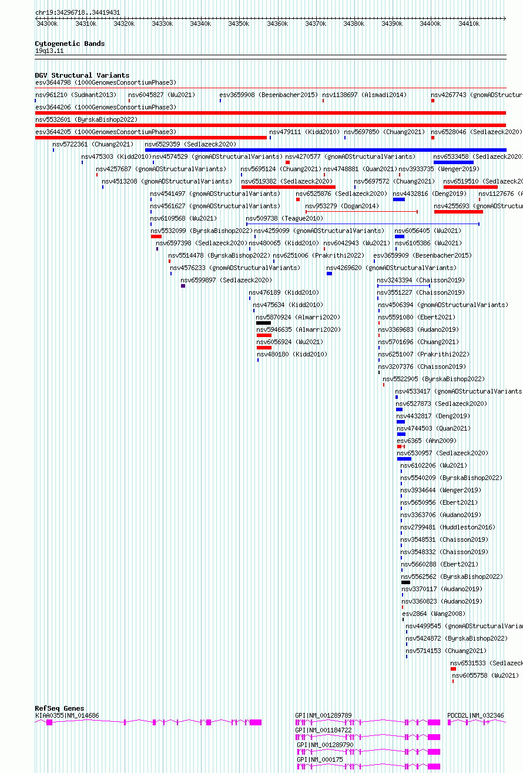
Task: Open variant nsv961210 (Sudmant2013)
Action: (x=76, y=95)
